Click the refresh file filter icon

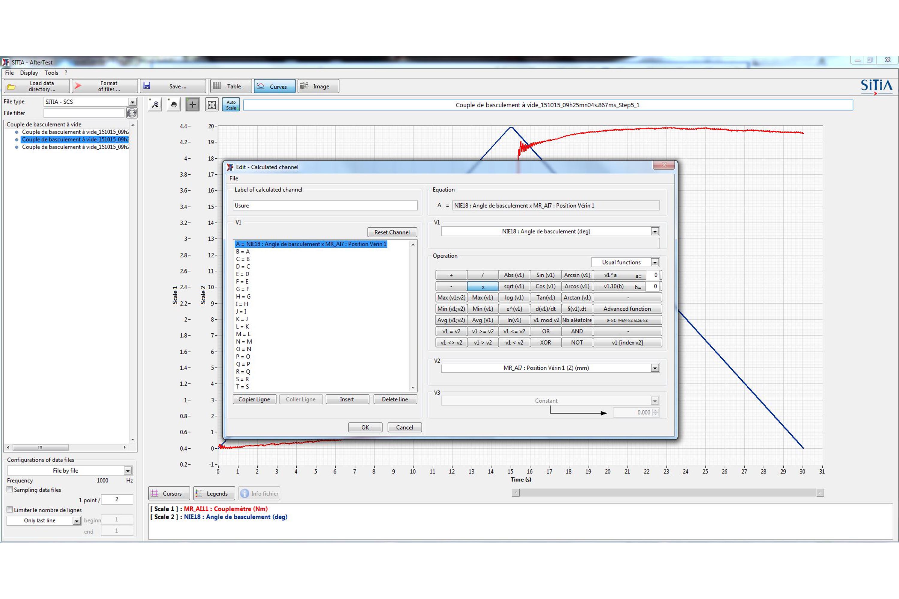(x=132, y=113)
